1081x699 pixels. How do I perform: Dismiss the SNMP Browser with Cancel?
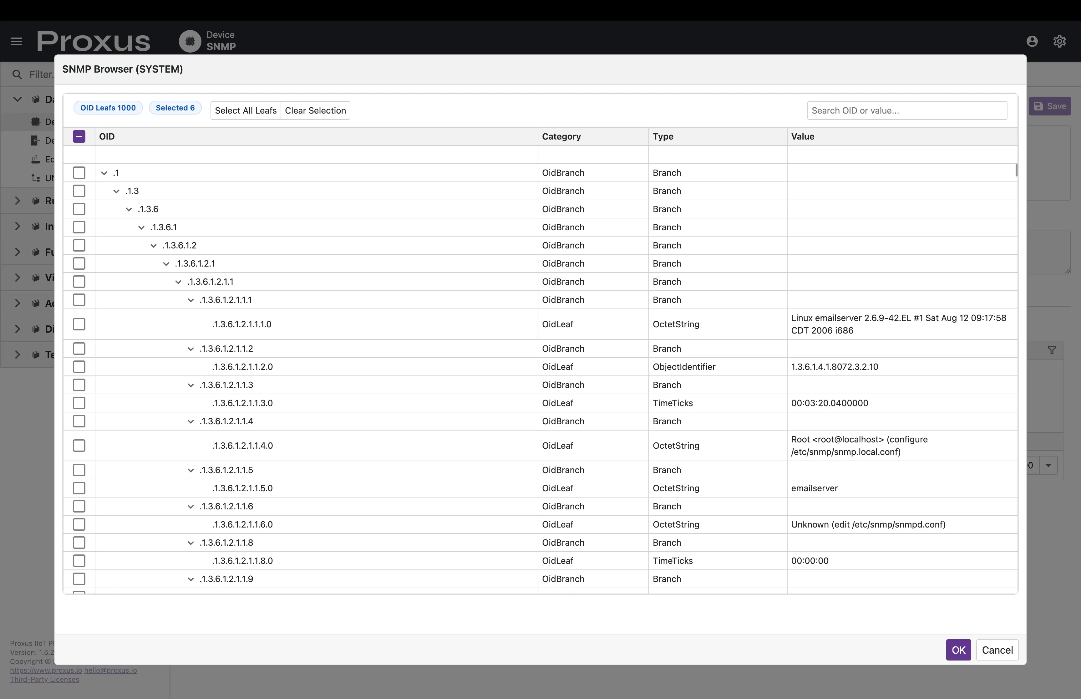[x=997, y=650]
